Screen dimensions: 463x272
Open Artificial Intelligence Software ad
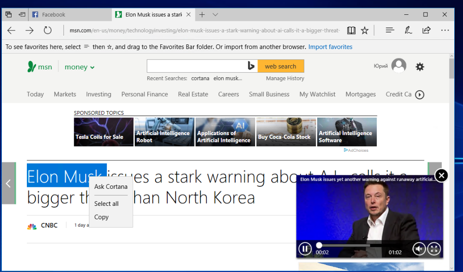tap(347, 132)
